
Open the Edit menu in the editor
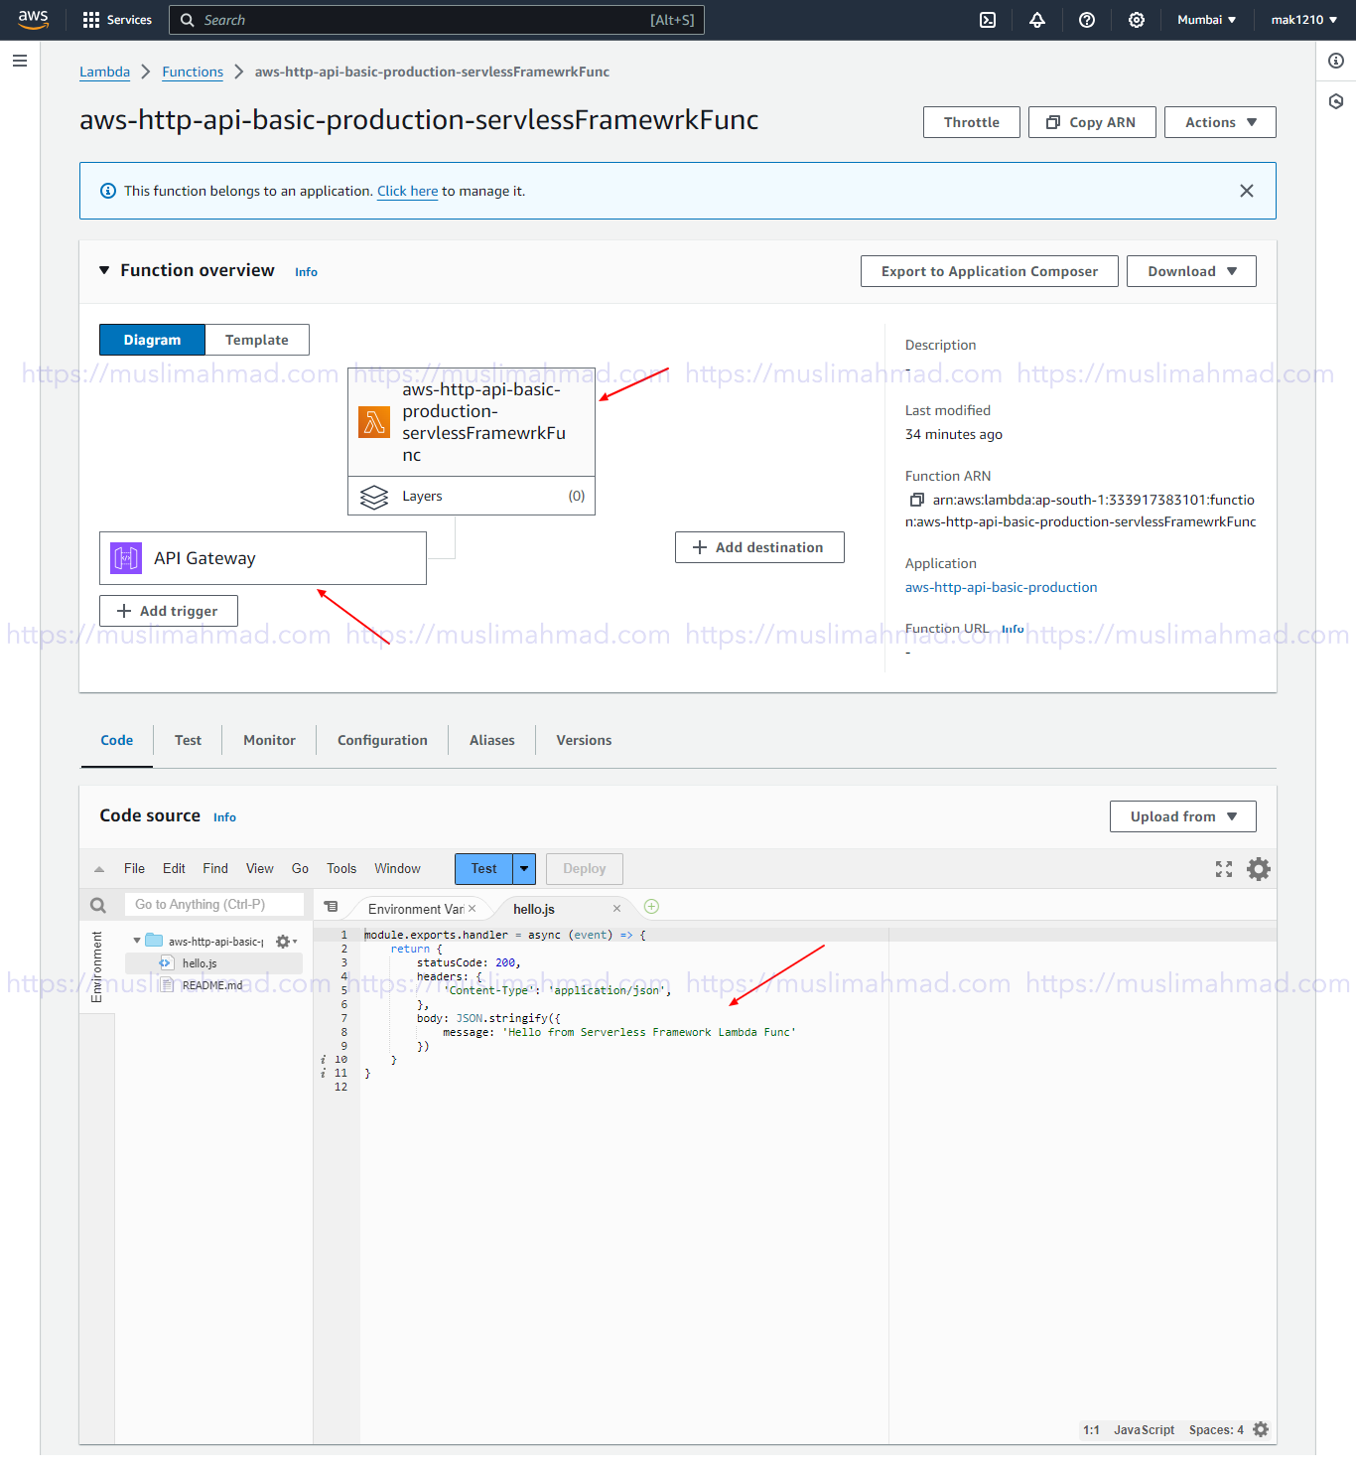(x=174, y=868)
